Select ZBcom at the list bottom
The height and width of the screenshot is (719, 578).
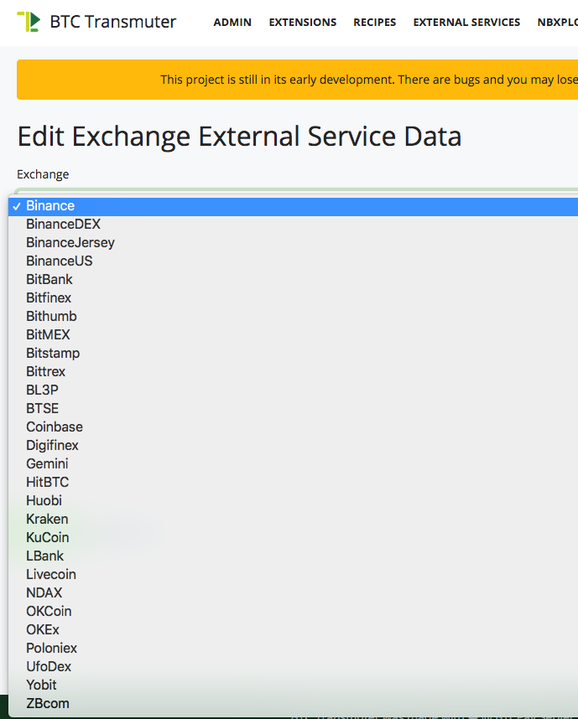click(x=293, y=703)
